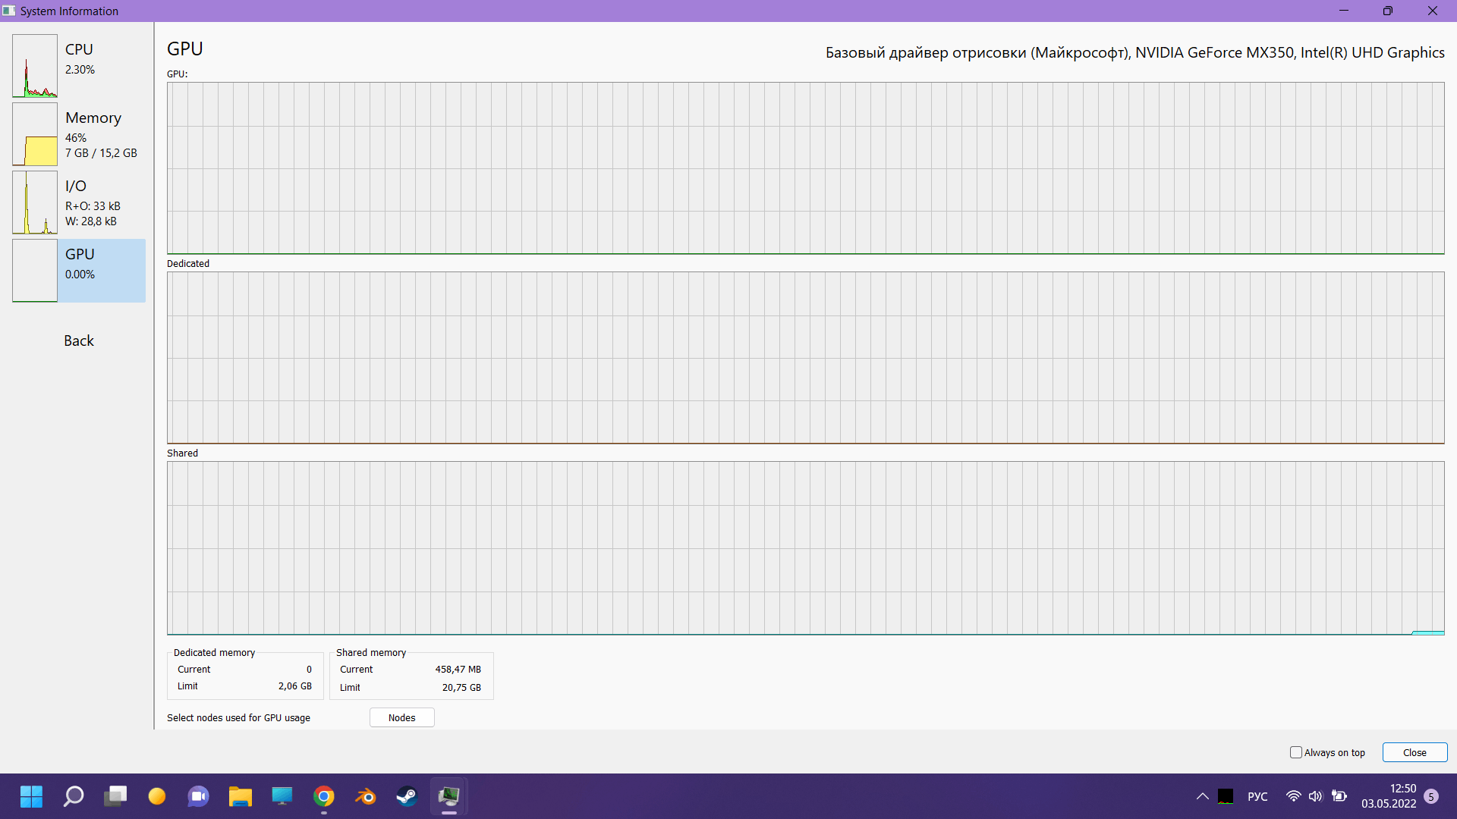1457x819 pixels.
Task: Open Steam from the taskbar
Action: (408, 796)
